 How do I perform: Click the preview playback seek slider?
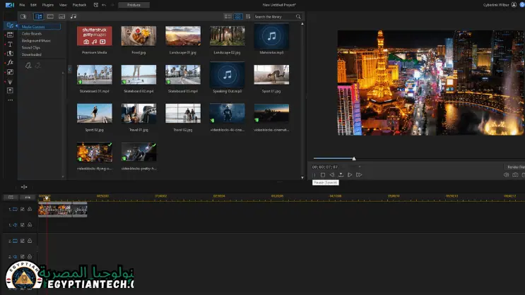pyautogui.click(x=353, y=158)
